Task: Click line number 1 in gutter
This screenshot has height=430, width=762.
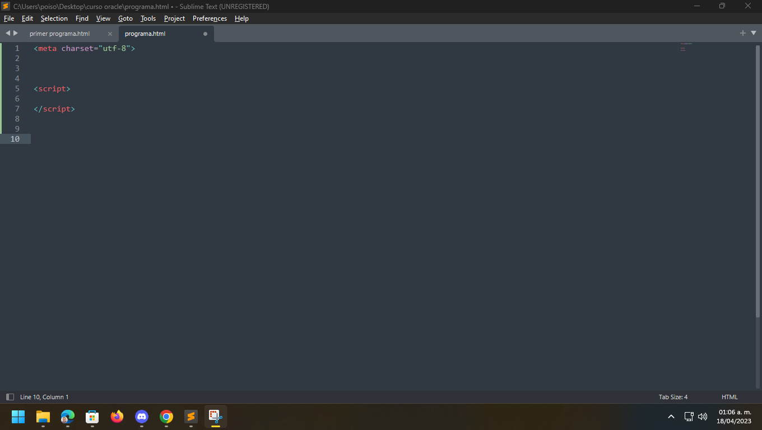Action: pos(17,48)
